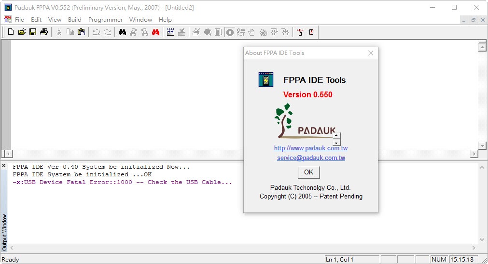
Task: Click the step-out braces icon
Action: [285, 32]
